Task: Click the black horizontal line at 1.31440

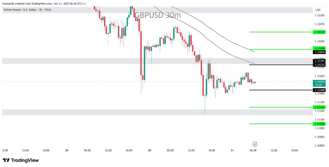Action: pos(280,90)
